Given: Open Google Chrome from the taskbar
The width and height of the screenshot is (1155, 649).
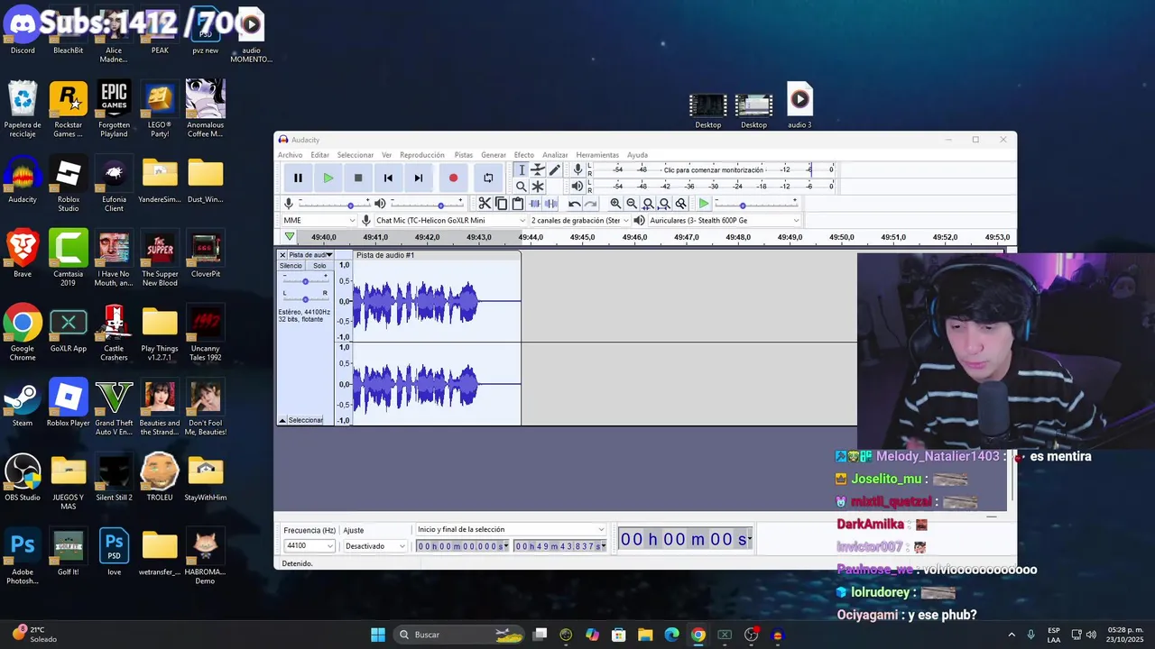Looking at the screenshot, I should pos(698,635).
